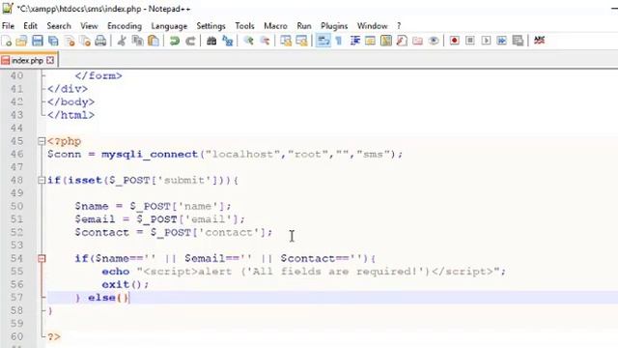This screenshot has width=618, height=348.
Task: Open the Encoding menu
Action: click(x=125, y=26)
